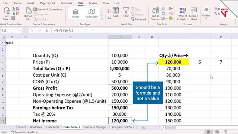Add a new sheet
The height and width of the screenshot is (134, 238).
click(144, 127)
